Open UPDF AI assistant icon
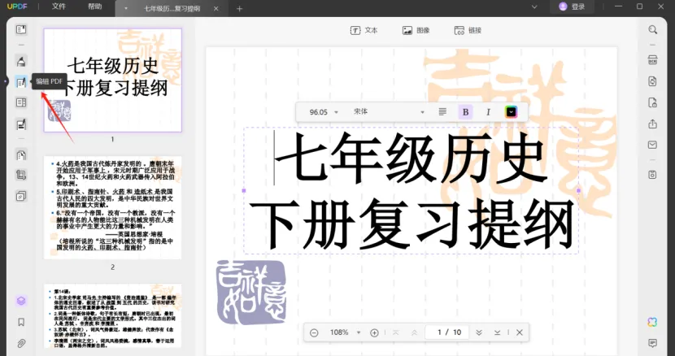The height and width of the screenshot is (356, 675). click(x=652, y=322)
